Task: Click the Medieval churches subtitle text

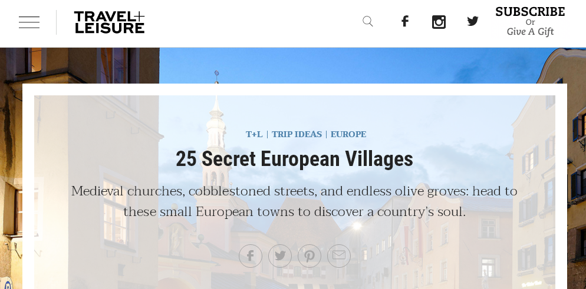Action: [x=295, y=201]
